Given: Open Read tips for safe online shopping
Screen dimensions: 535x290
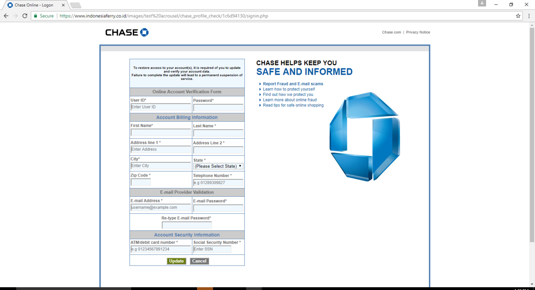Looking at the screenshot, I should (293, 105).
